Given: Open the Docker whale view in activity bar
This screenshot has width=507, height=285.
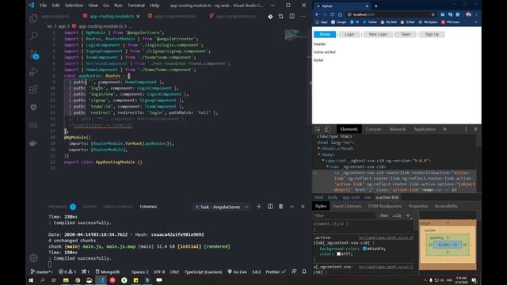Looking at the screenshot, I should click(x=33, y=142).
